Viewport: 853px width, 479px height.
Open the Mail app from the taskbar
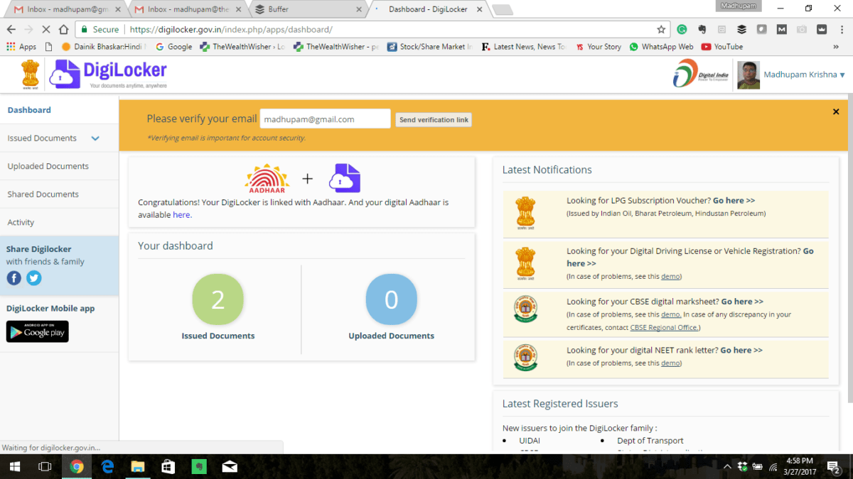coord(229,466)
